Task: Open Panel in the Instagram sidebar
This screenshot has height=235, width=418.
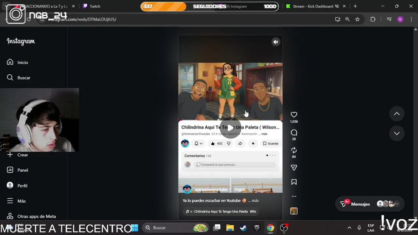Action: tap(18, 170)
